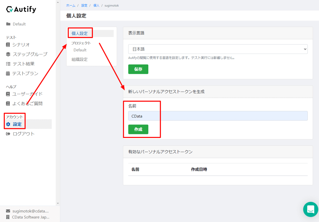Open the Intercom chat bubble

310,209
